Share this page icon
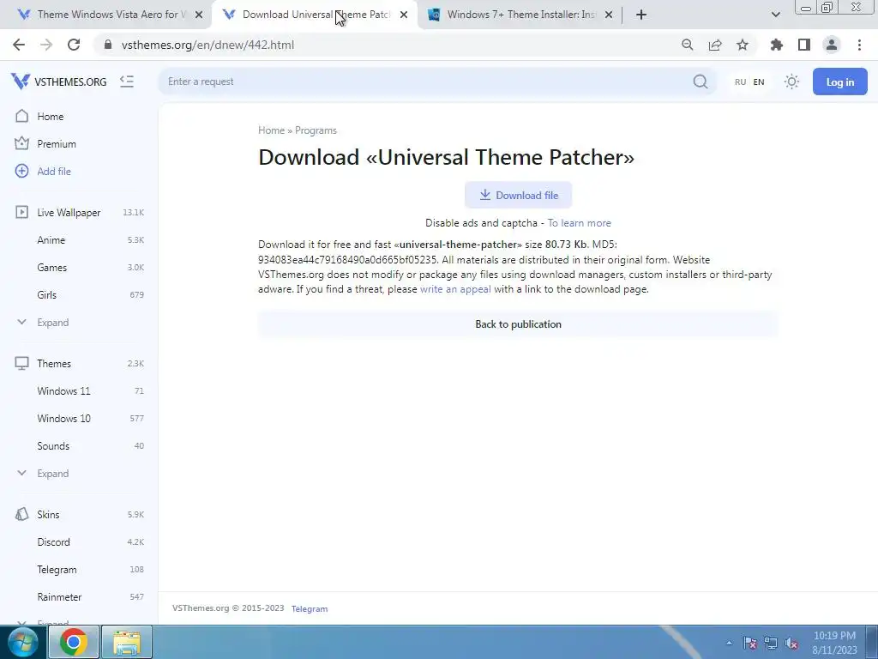Viewport: 878px width, 659px height. [715, 45]
